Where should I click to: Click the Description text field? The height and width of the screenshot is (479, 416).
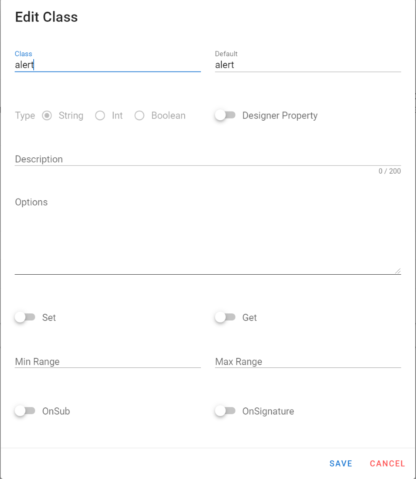click(207, 159)
